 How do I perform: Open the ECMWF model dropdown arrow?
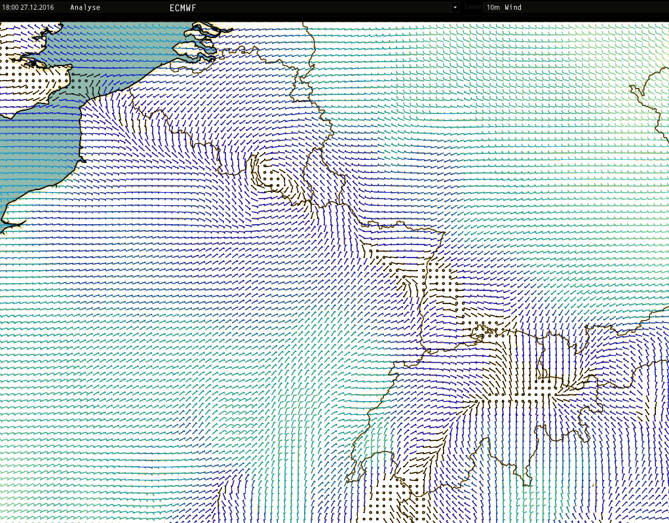click(455, 7)
